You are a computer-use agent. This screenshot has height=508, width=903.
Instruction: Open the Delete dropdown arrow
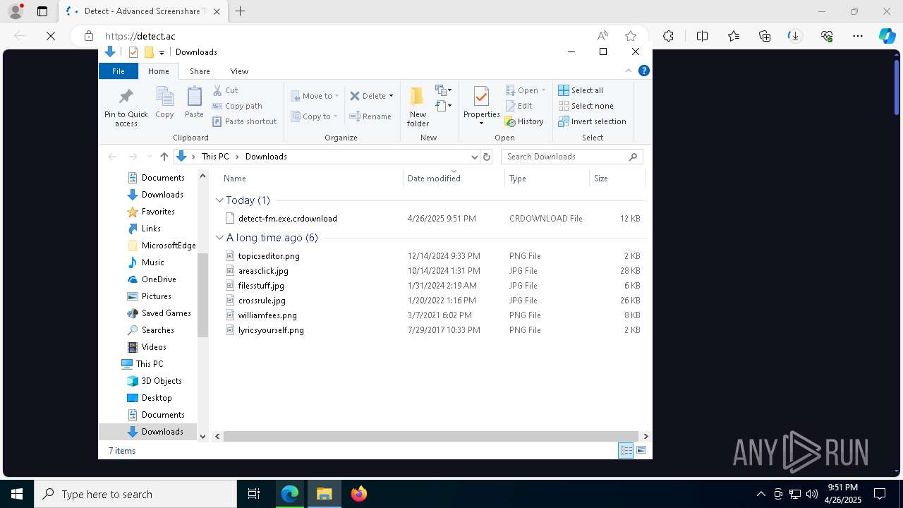click(391, 96)
